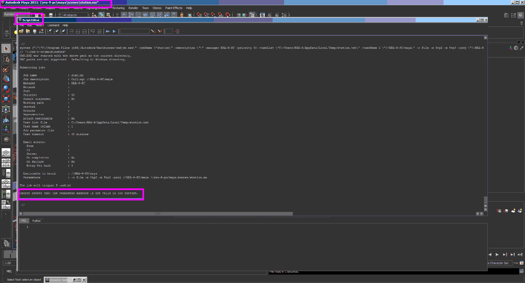Open Texturing menu in Maya menu bar
Screen dimensions: 525x283
(x=118, y=8)
